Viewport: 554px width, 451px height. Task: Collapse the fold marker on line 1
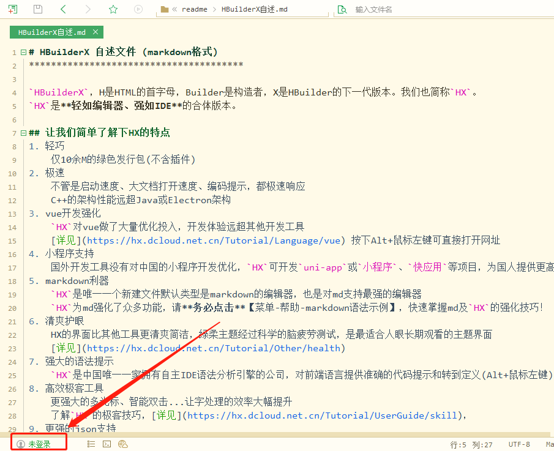23,52
